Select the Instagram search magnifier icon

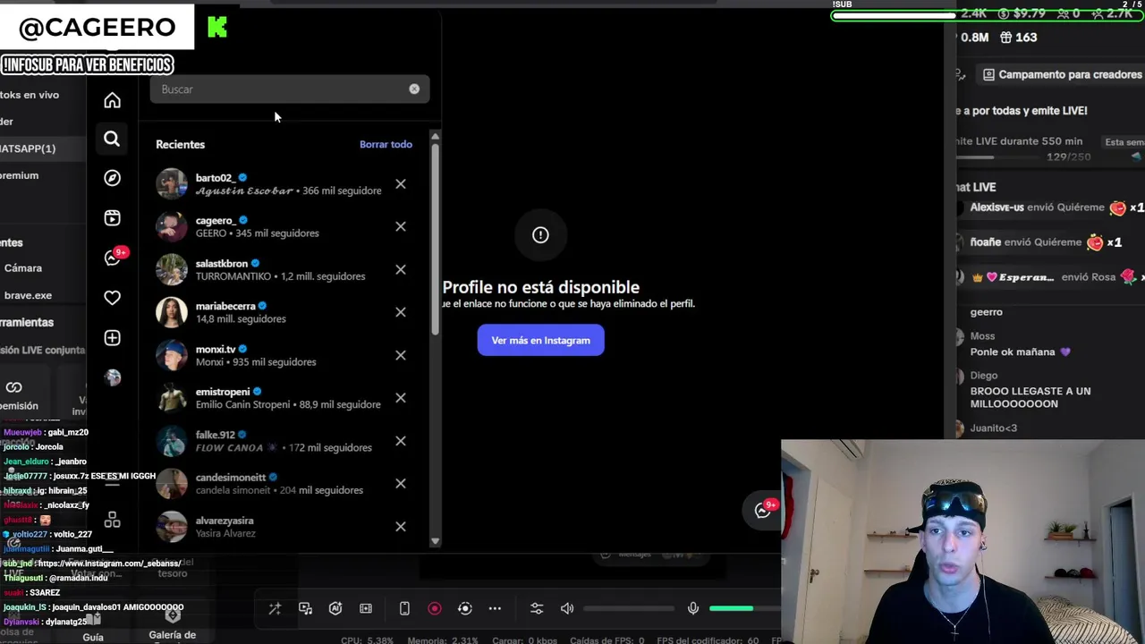(x=112, y=139)
